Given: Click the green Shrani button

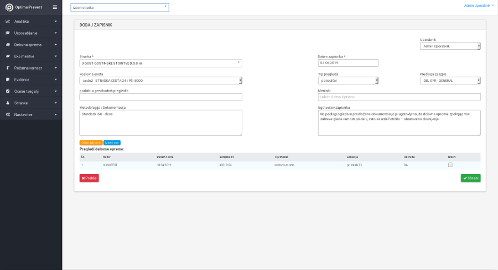Looking at the screenshot, I should point(471,178).
